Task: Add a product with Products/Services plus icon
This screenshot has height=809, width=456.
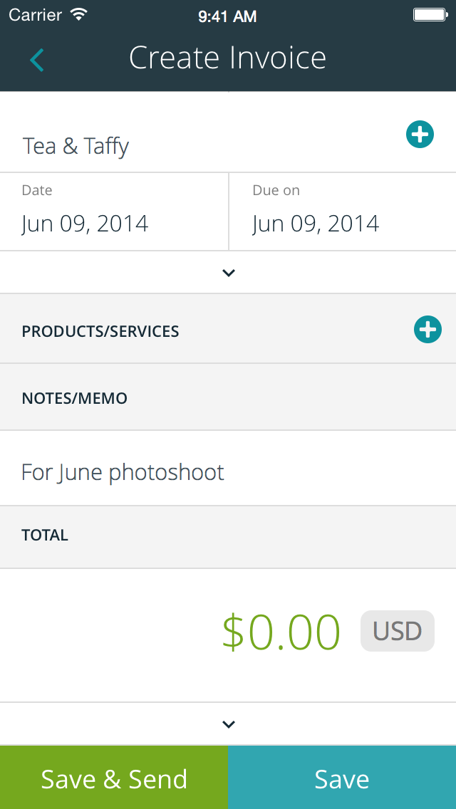Action: click(427, 329)
